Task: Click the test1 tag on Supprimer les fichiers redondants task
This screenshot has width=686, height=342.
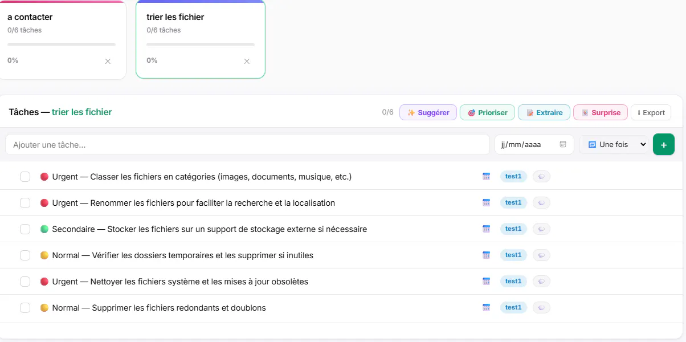Action: (x=513, y=308)
